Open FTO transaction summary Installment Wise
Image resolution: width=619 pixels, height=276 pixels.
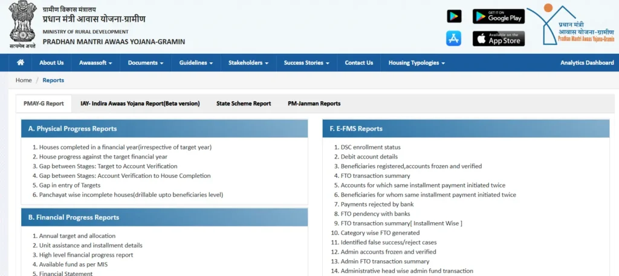click(401, 223)
